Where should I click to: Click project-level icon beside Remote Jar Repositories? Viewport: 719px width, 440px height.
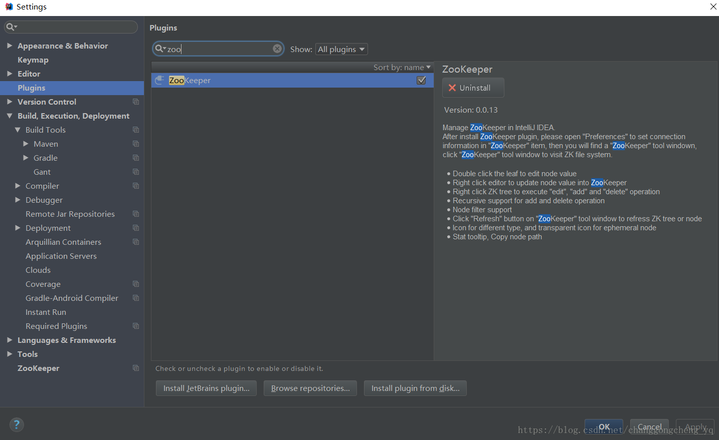coord(135,214)
